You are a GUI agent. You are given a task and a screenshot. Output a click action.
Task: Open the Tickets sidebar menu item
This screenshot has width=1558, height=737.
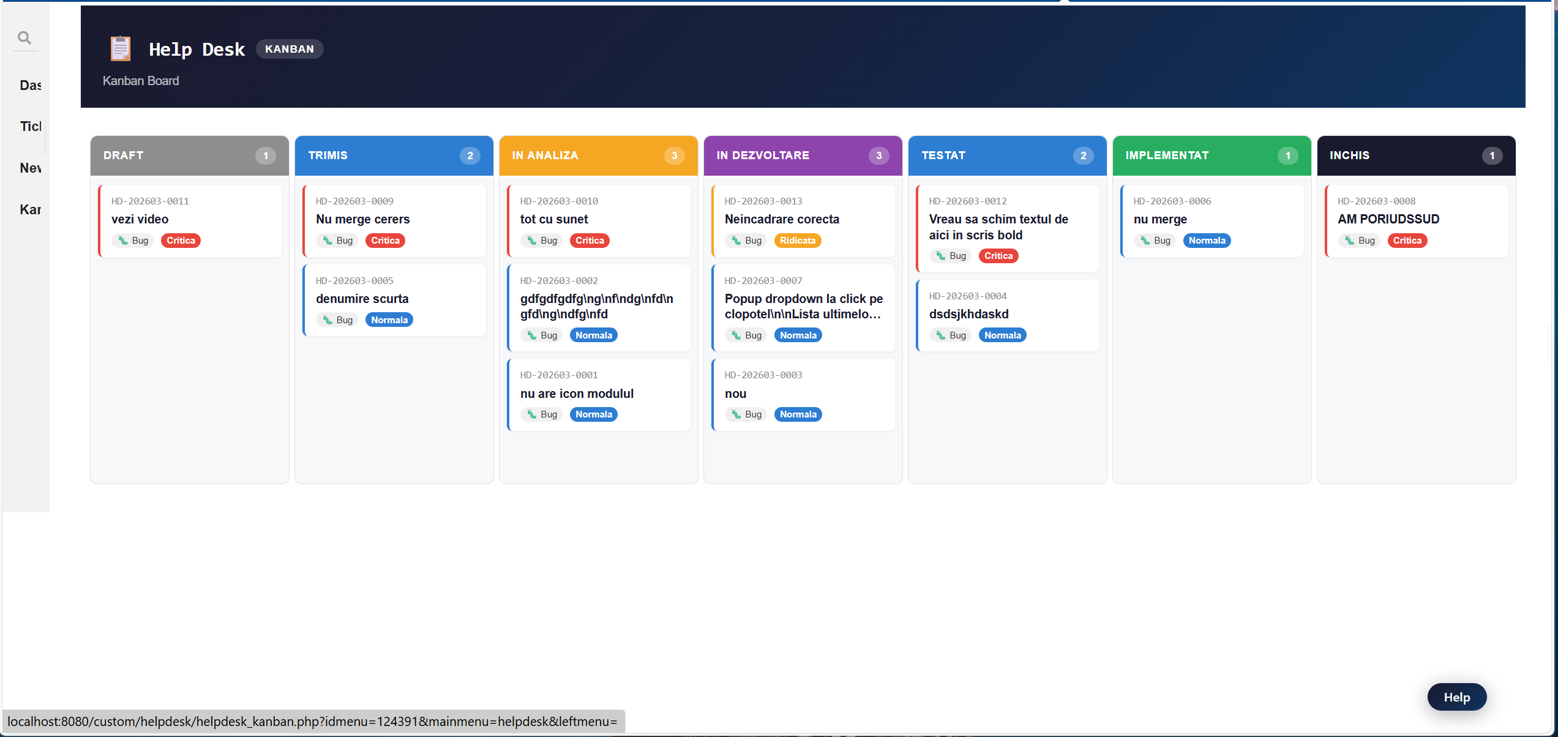click(x=30, y=126)
